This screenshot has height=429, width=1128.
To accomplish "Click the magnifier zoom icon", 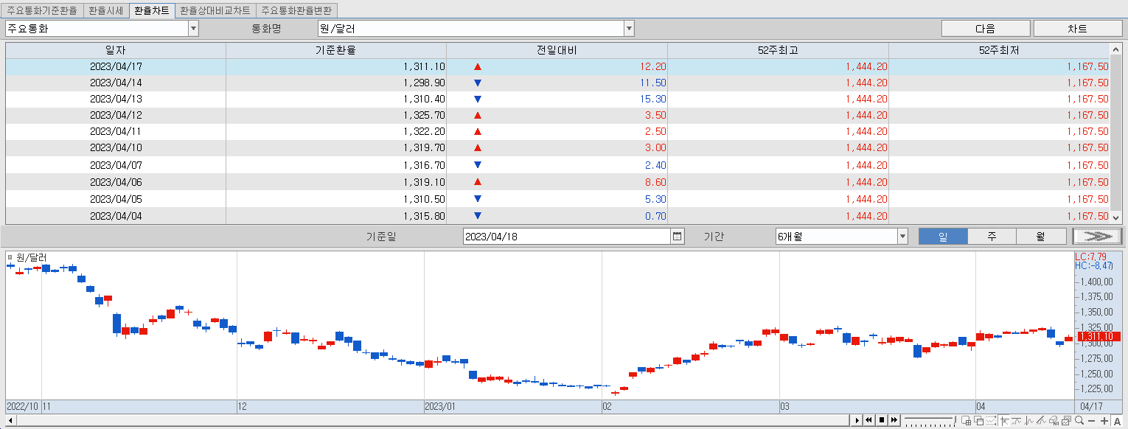I will (x=1079, y=420).
